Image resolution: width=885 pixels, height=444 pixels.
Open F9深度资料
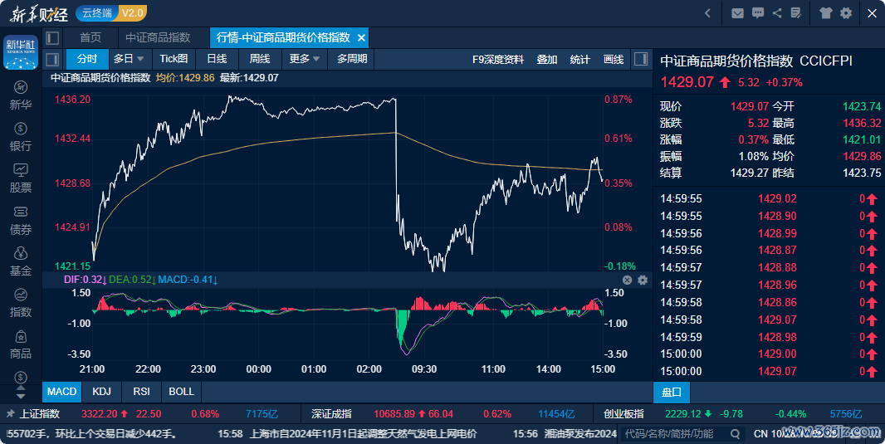click(x=498, y=59)
